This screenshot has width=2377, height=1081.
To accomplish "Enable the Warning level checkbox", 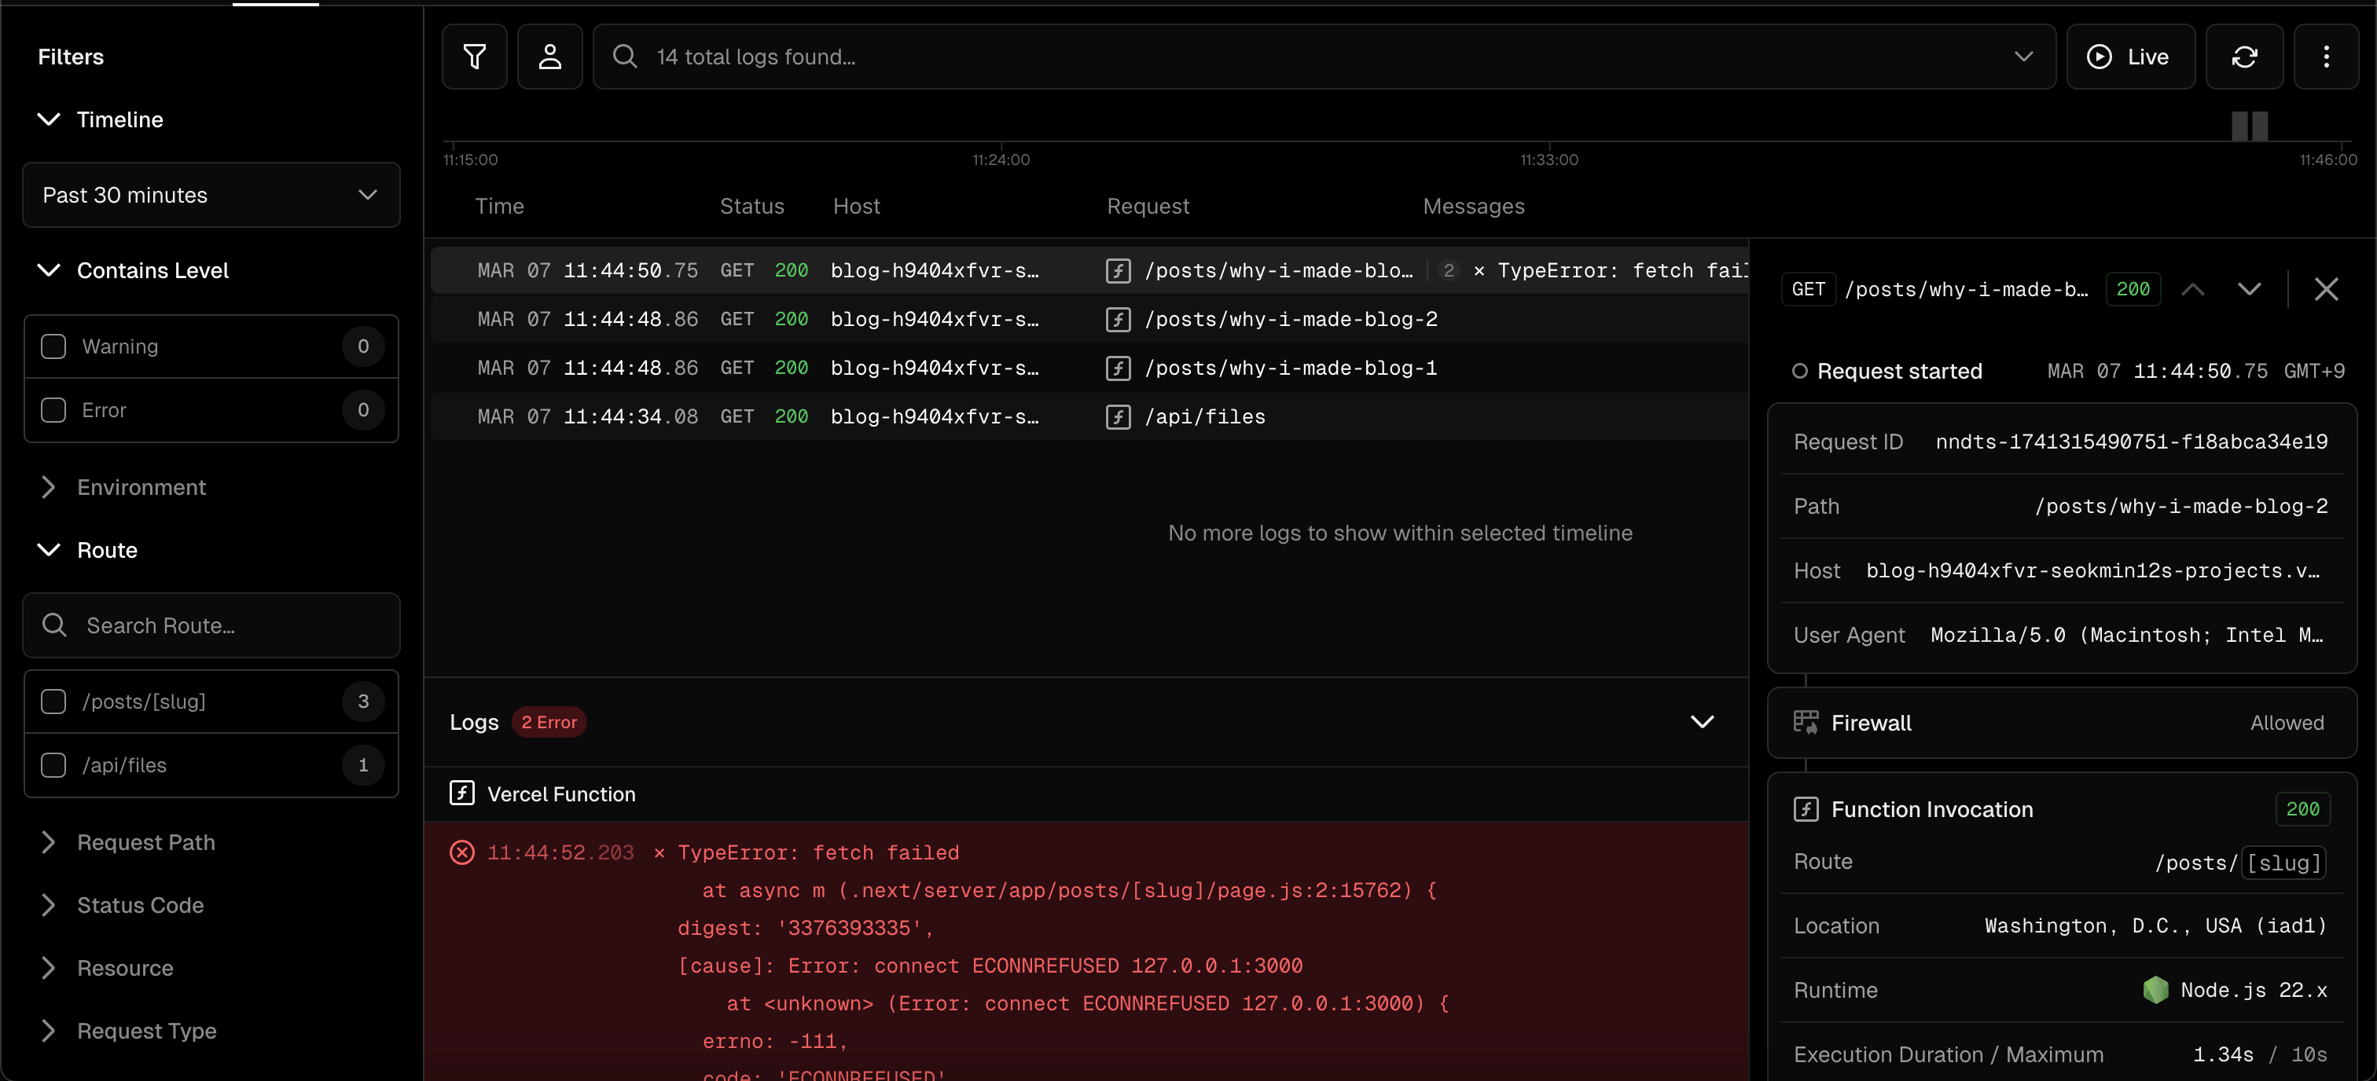I will pos(53,346).
